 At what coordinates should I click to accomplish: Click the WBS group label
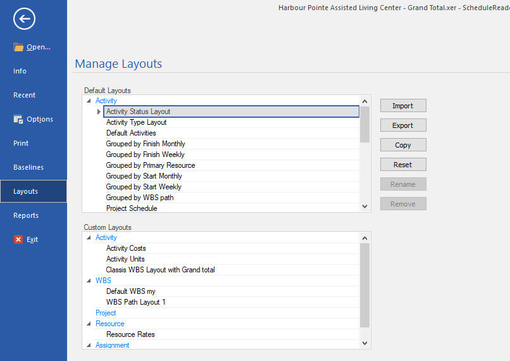click(x=103, y=281)
